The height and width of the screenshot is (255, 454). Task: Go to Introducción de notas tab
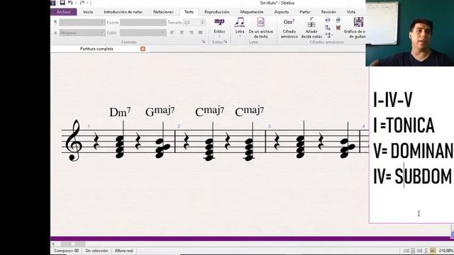tap(123, 12)
